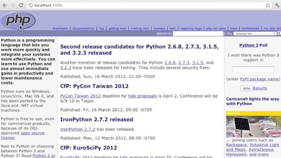The image size is (281, 158).
Task: Open the 3.2.3 release link
Action: pos(65,68)
